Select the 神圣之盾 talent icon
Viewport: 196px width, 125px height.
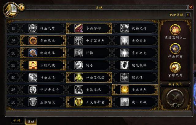point(33,28)
